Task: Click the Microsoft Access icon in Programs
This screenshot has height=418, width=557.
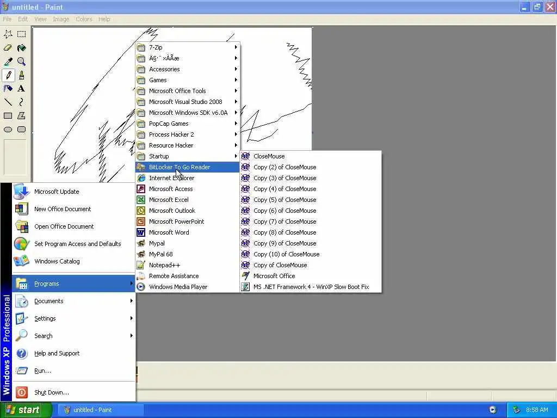Action: [x=141, y=189]
